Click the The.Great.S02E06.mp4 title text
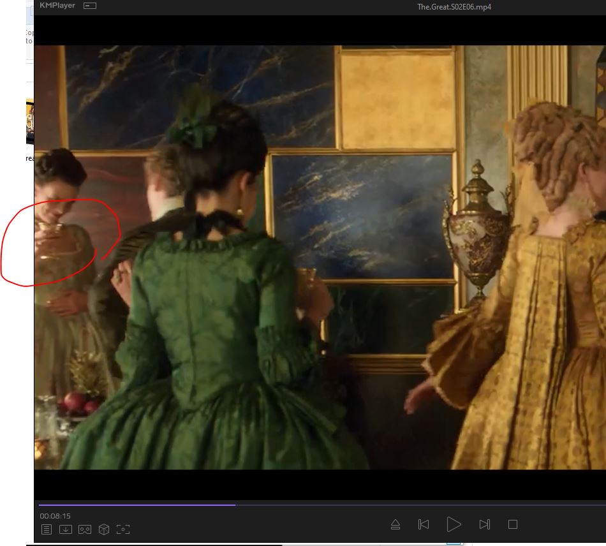 click(454, 7)
